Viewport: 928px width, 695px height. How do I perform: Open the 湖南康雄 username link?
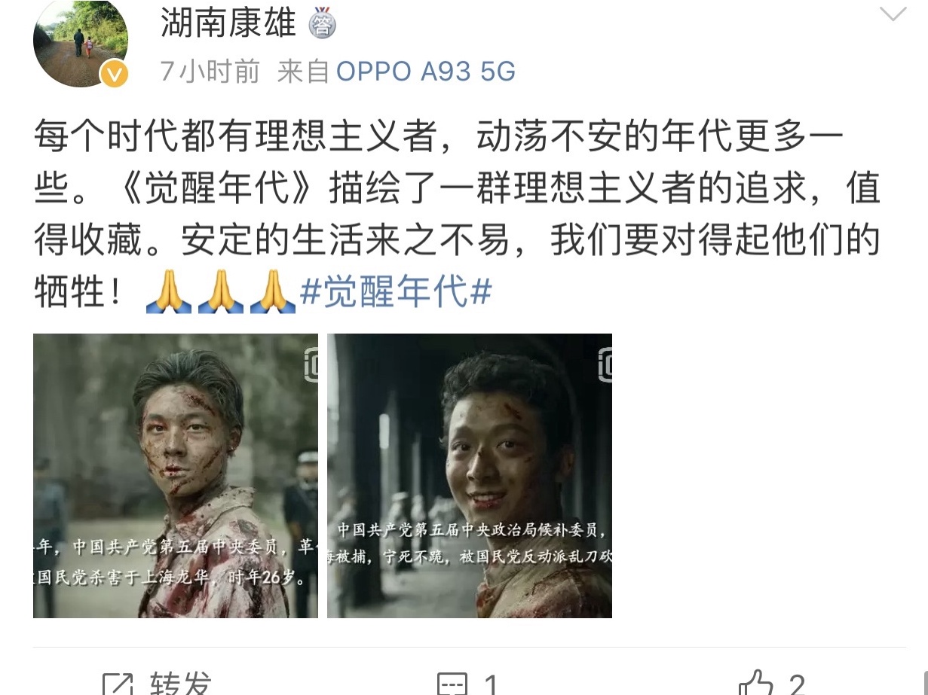point(228,24)
